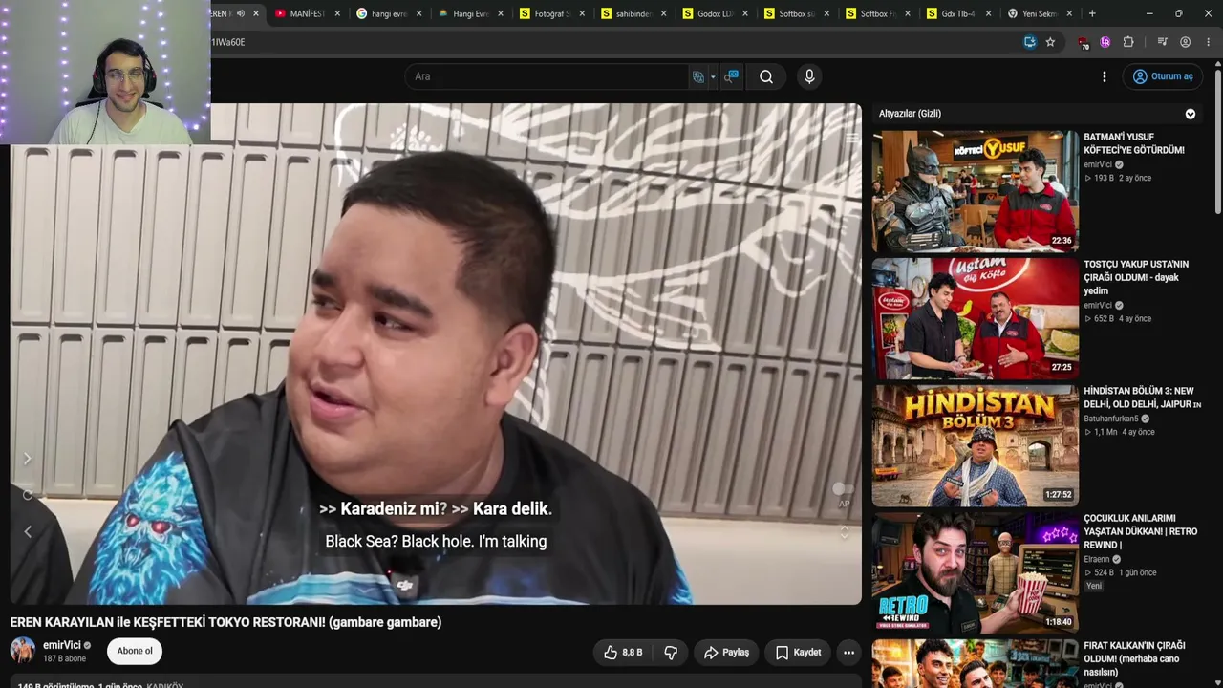Click the up/down chevrons on the video's right edge
Viewport: 1223px width, 688px height.
point(844,531)
